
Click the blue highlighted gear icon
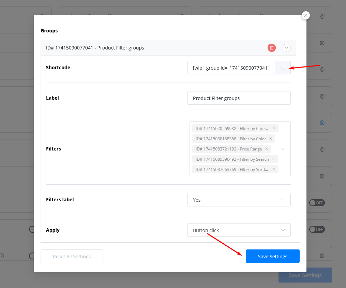322,123
